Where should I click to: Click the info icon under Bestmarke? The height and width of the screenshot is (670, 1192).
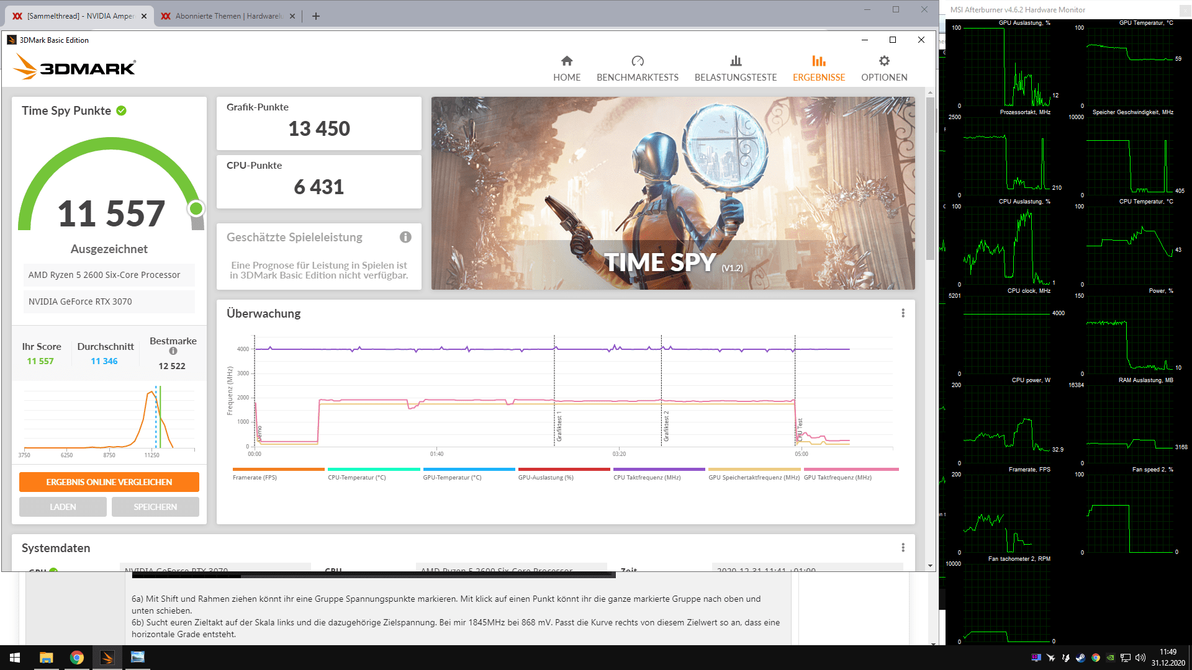coord(173,351)
